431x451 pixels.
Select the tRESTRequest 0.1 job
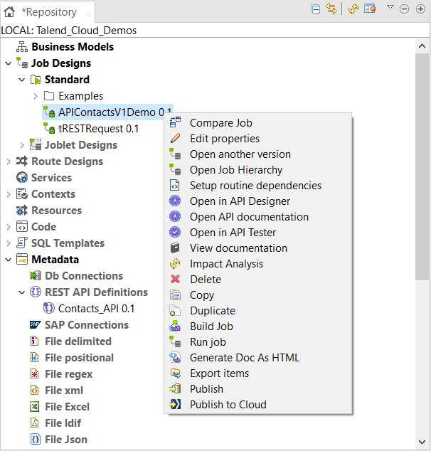tap(98, 129)
